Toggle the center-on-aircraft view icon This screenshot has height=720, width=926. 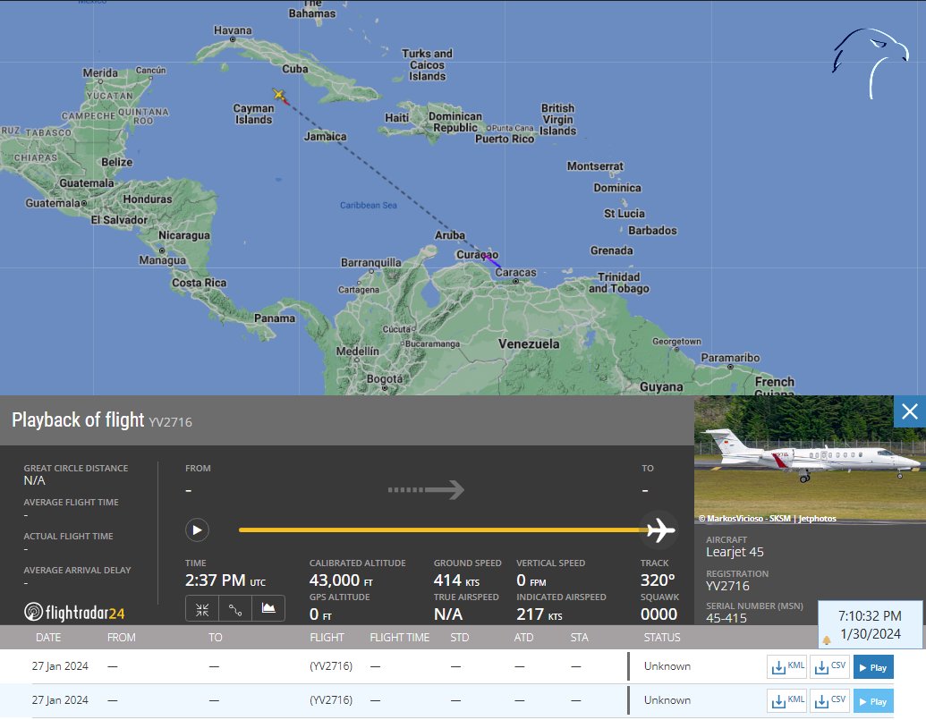(202, 609)
